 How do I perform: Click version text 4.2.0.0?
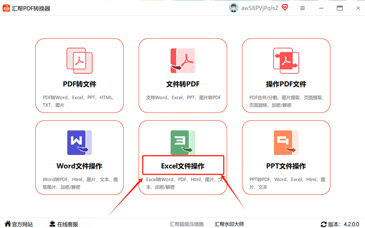point(352,224)
